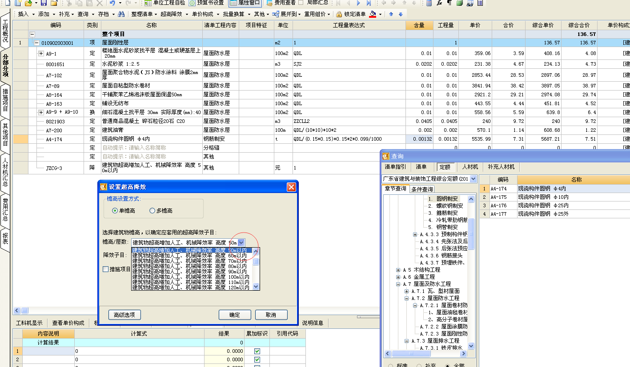The height and width of the screenshot is (367, 630).
Task: Select the 多檐高 radio button
Action: point(152,211)
